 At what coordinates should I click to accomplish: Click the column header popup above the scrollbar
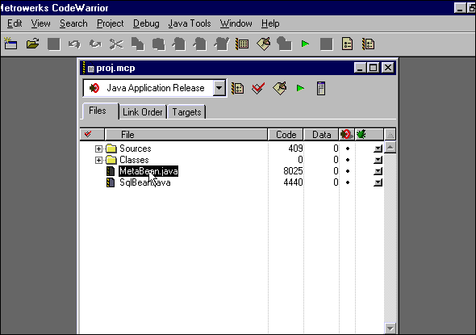pyautogui.click(x=390, y=134)
